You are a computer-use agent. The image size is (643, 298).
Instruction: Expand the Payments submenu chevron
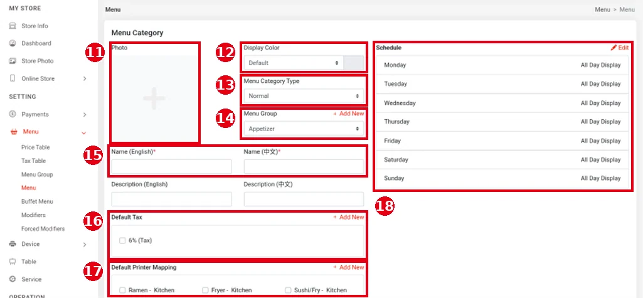[x=85, y=115]
